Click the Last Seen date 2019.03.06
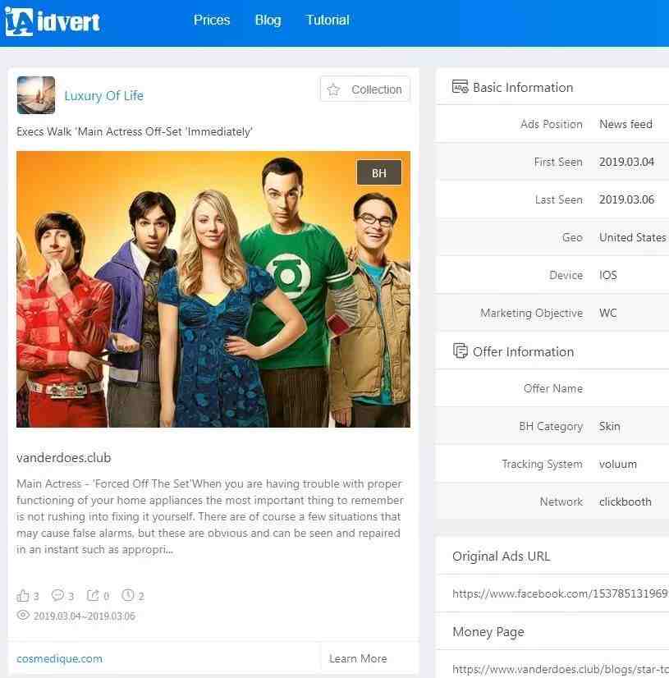This screenshot has width=669, height=678. [626, 199]
